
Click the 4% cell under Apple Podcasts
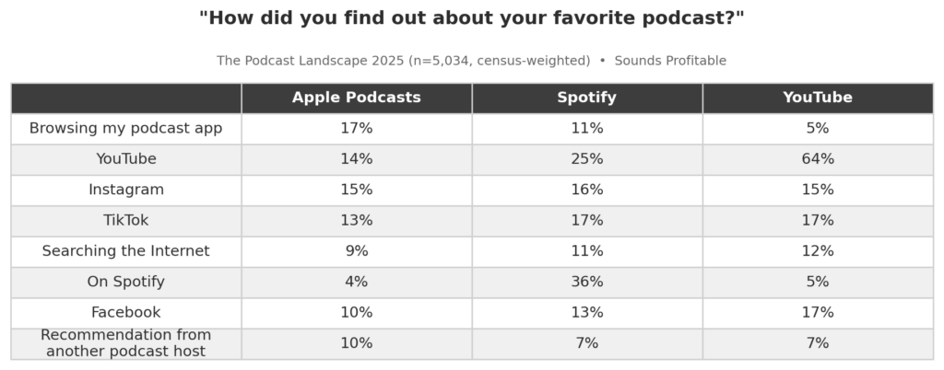(356, 282)
